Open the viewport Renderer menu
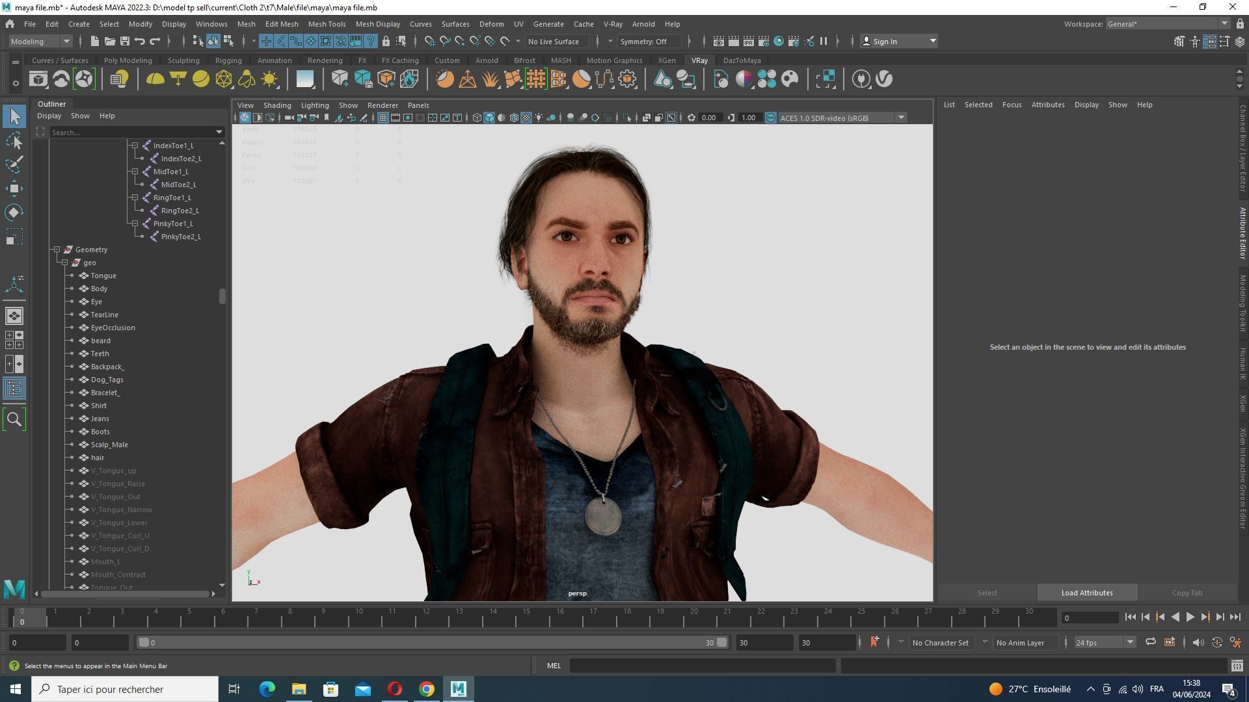This screenshot has width=1249, height=702. coord(383,105)
